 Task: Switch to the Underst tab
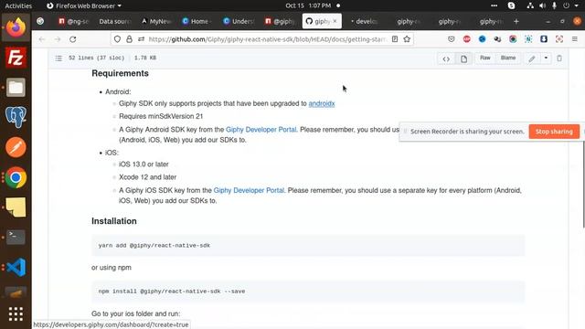click(239, 22)
